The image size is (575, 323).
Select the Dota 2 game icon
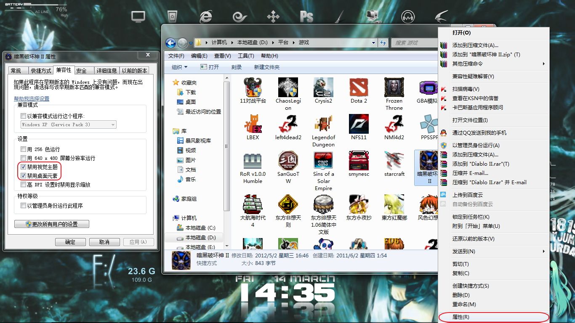[359, 87]
